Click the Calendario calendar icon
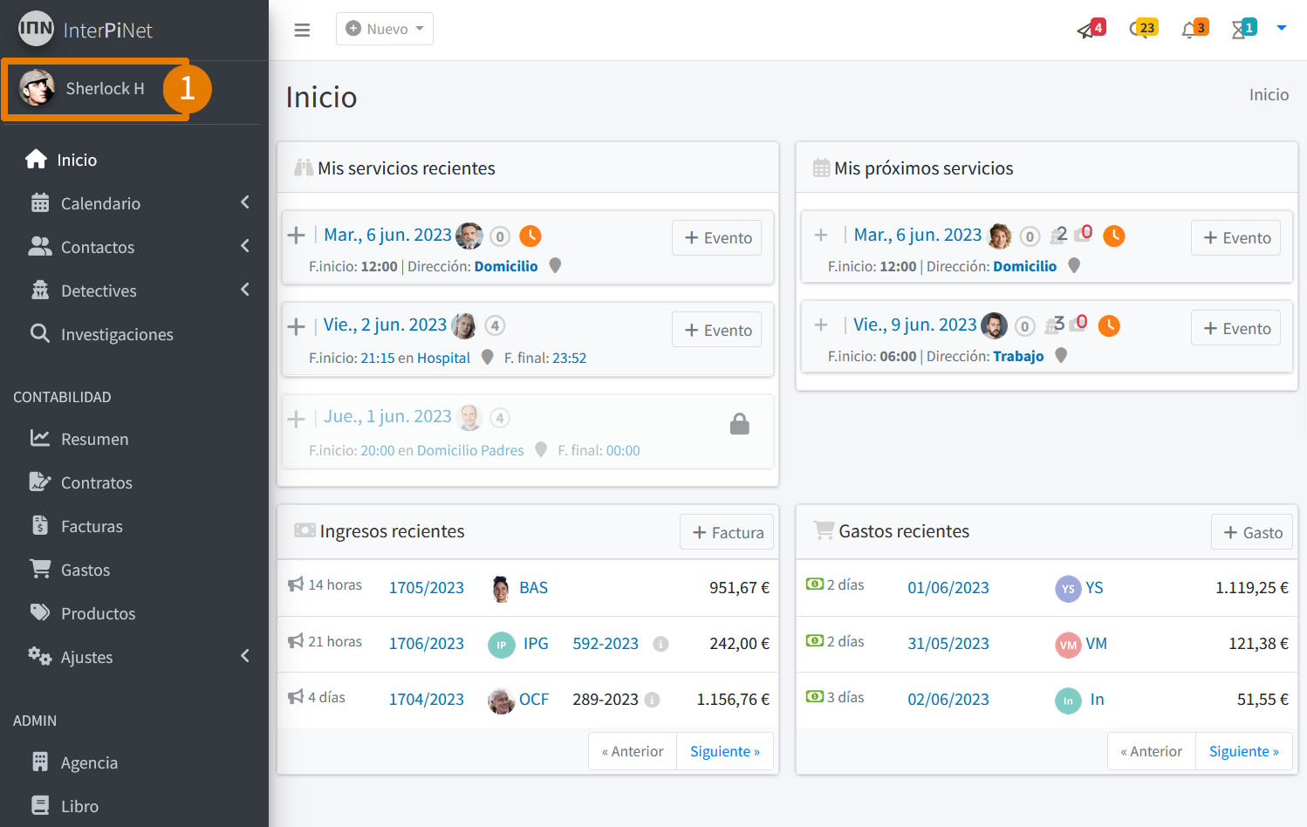Screen dimensions: 1307x827 (40, 202)
